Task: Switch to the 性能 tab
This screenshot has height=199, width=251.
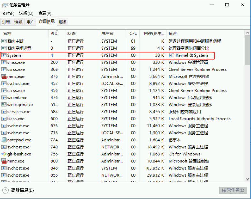Action: pyautogui.click(x=18, y=22)
